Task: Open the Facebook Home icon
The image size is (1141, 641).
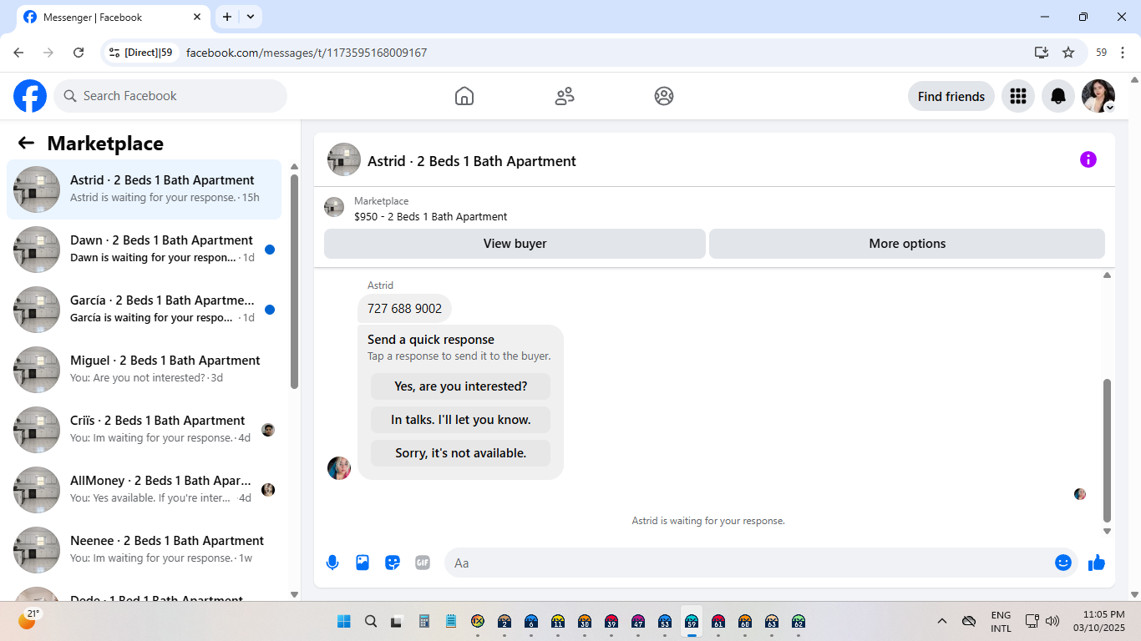Action: [464, 96]
